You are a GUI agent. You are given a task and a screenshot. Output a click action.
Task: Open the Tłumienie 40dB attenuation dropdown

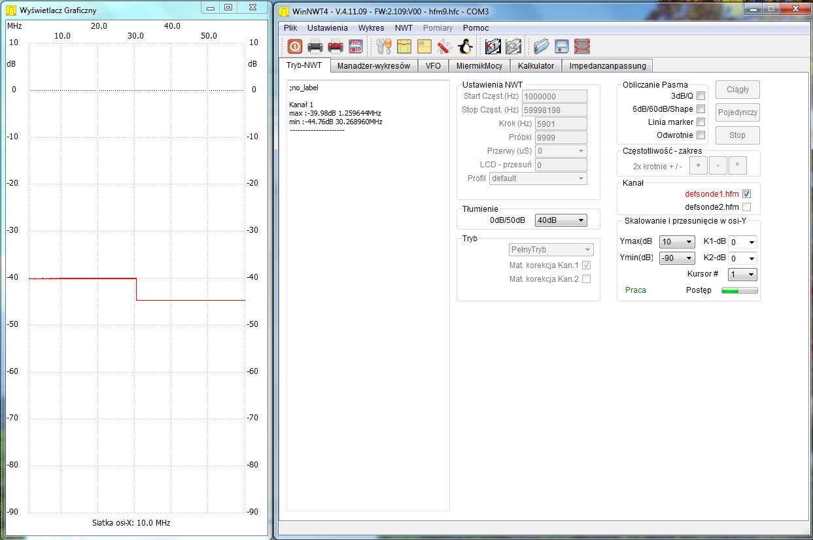(x=561, y=221)
